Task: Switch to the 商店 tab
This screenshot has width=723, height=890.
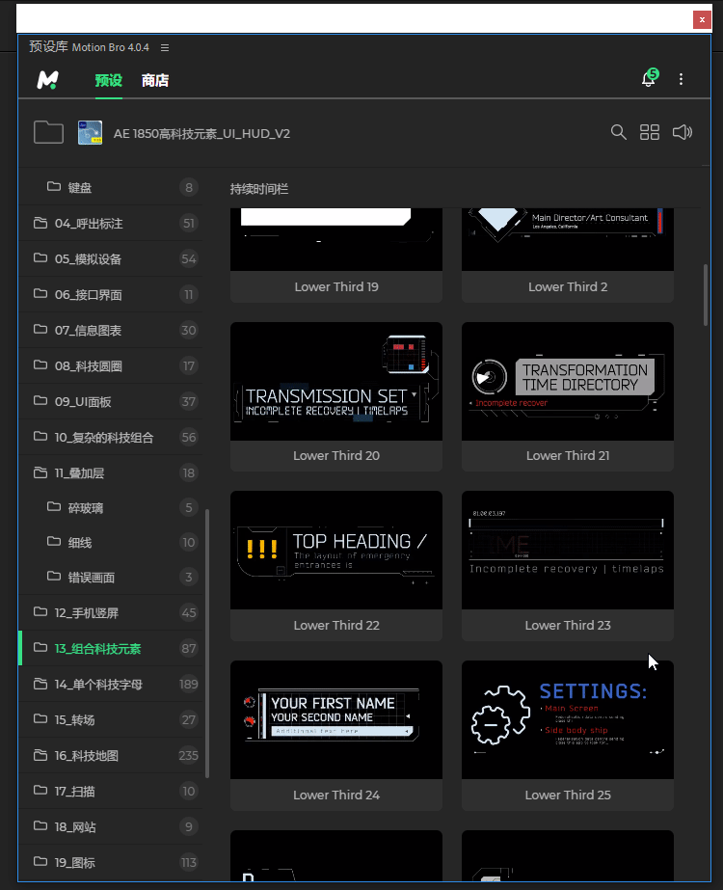Action: 155,81
